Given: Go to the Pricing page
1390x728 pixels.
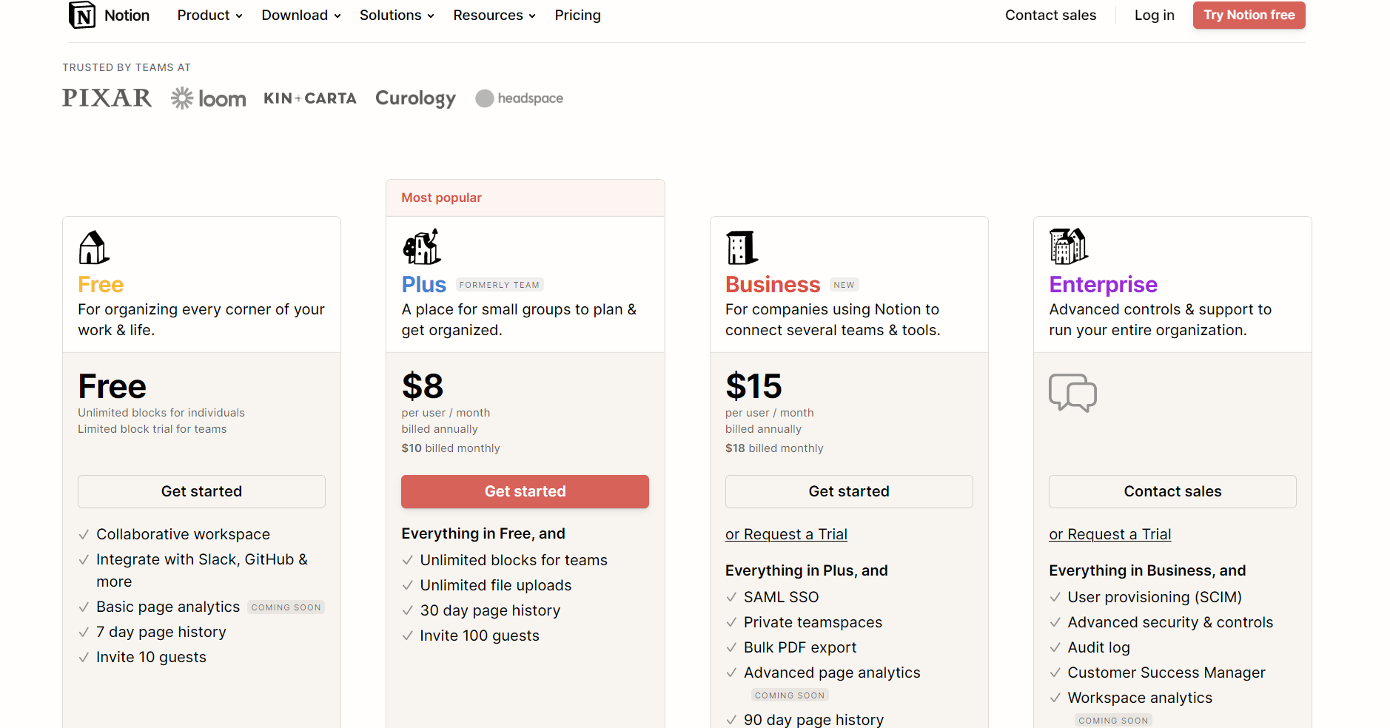Looking at the screenshot, I should tap(577, 16).
